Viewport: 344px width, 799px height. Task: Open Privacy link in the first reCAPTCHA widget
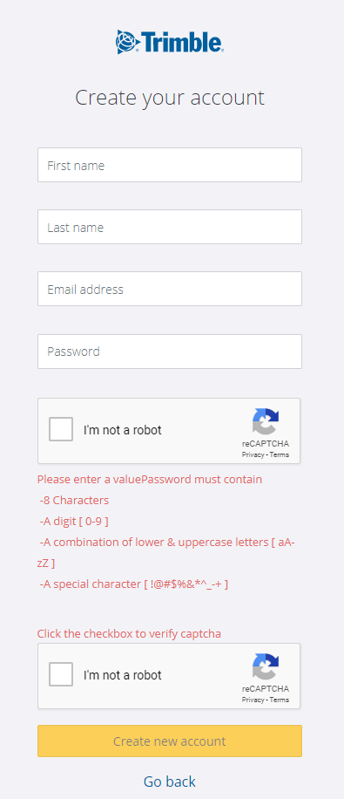(253, 454)
